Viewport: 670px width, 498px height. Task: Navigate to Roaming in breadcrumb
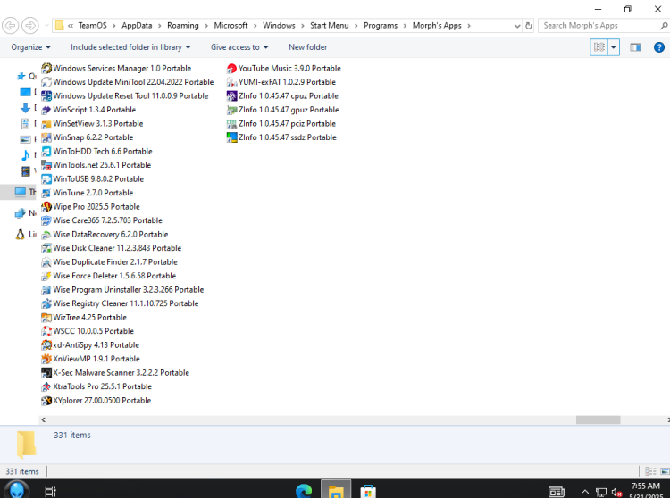[183, 26]
